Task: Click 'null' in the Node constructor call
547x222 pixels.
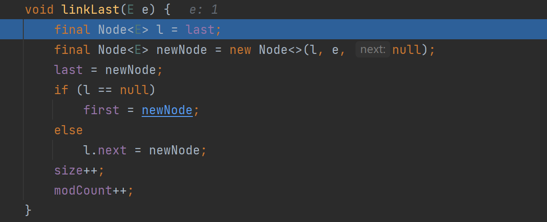Action: (407, 50)
